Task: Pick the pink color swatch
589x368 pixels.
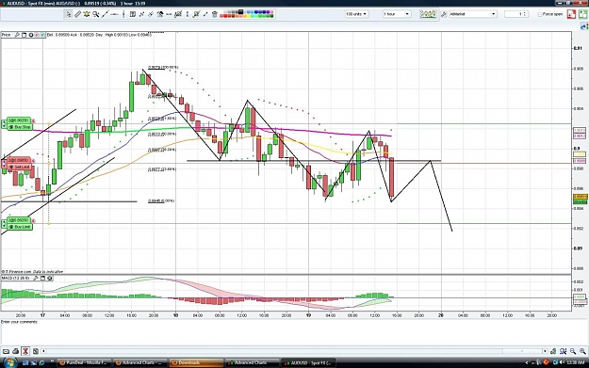Action: coord(271,12)
